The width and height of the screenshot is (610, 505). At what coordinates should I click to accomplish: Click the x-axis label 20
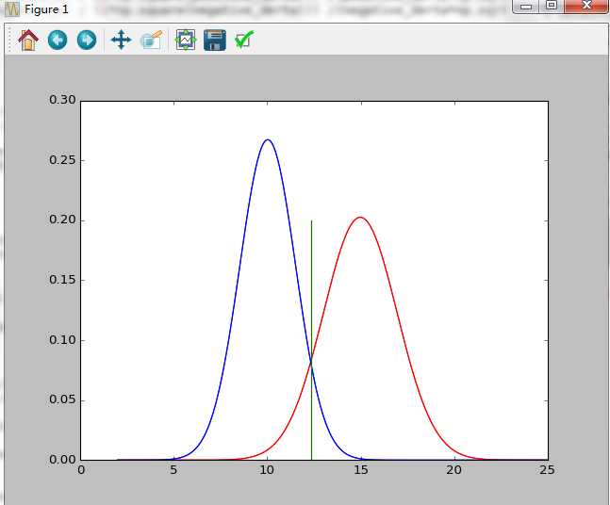(x=454, y=470)
